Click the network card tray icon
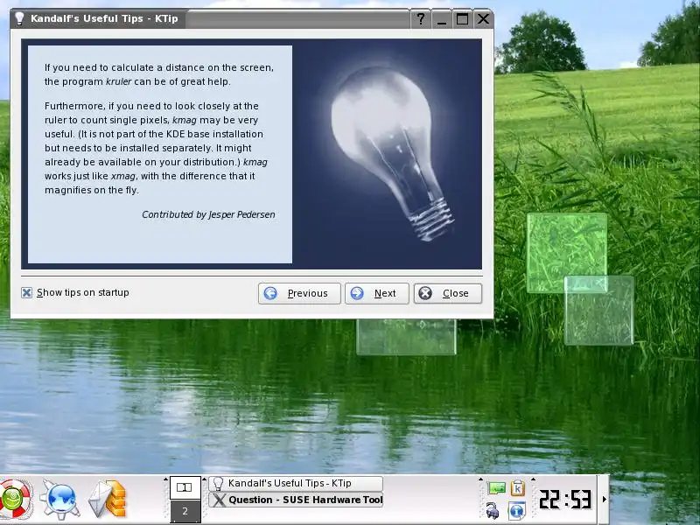Screen dimensions: 700x525 pyautogui.click(x=496, y=488)
